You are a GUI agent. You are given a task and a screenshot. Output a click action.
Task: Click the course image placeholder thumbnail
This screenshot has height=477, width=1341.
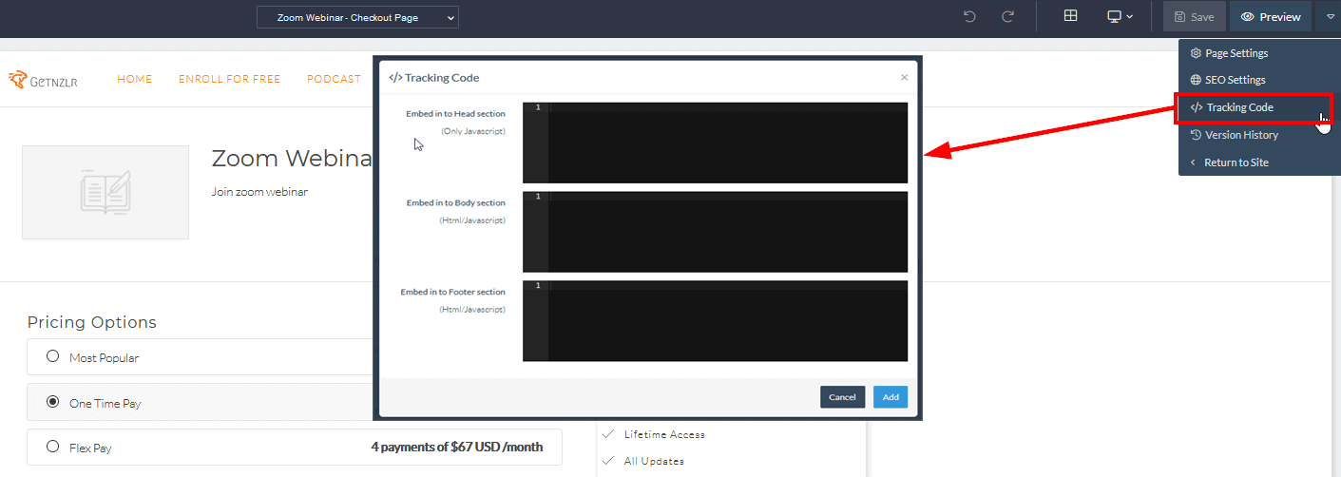(x=105, y=192)
